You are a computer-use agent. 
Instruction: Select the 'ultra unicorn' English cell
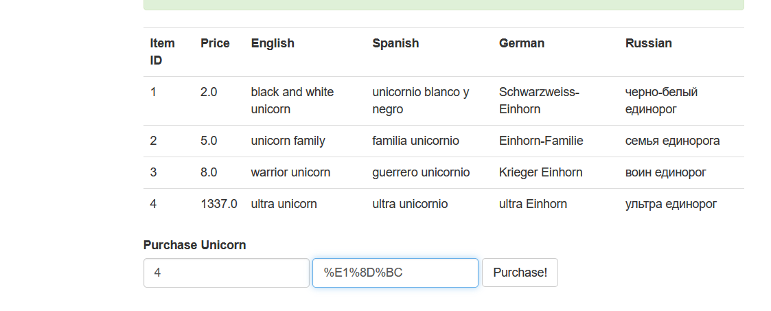[284, 204]
